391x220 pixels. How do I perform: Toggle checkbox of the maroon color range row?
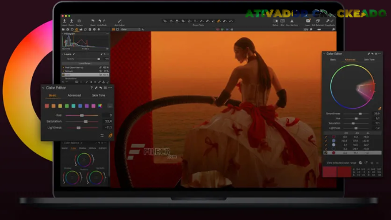coord(325,137)
